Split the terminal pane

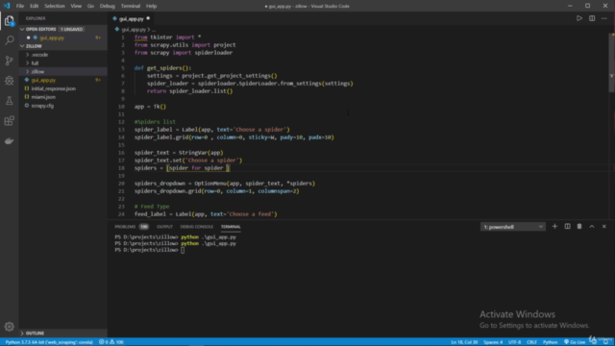pyautogui.click(x=567, y=227)
